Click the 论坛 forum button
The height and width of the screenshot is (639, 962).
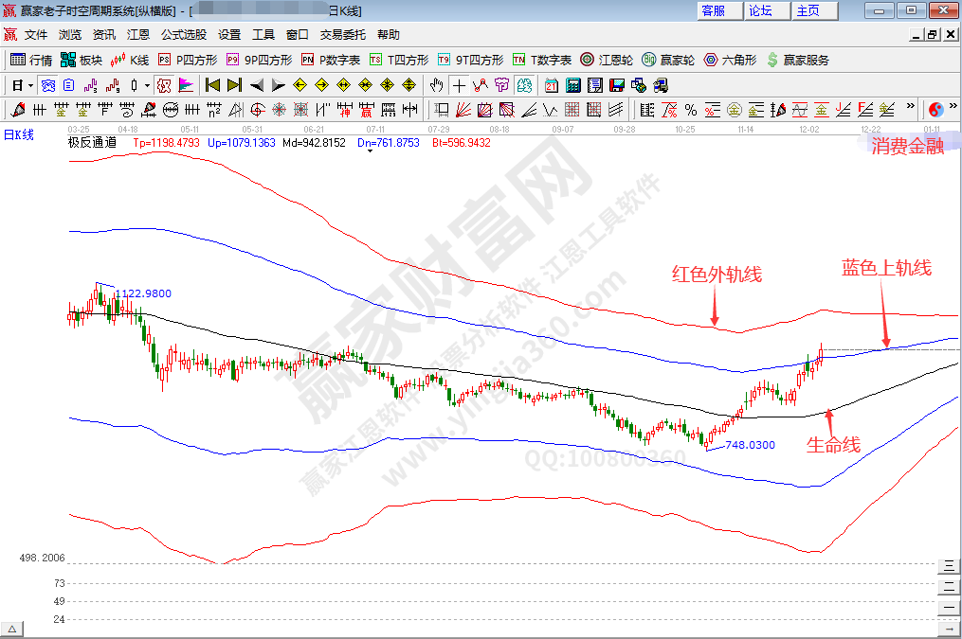tap(761, 11)
